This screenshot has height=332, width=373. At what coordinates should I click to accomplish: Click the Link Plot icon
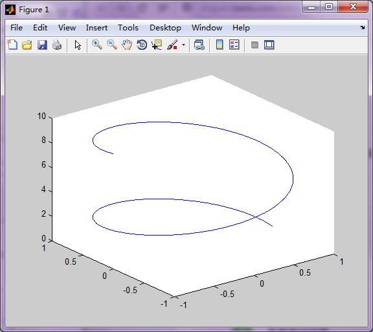(199, 45)
